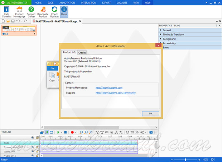Click the percent icon in timeline toolbar
Viewport: 222px width, 162px height.
(121, 132)
